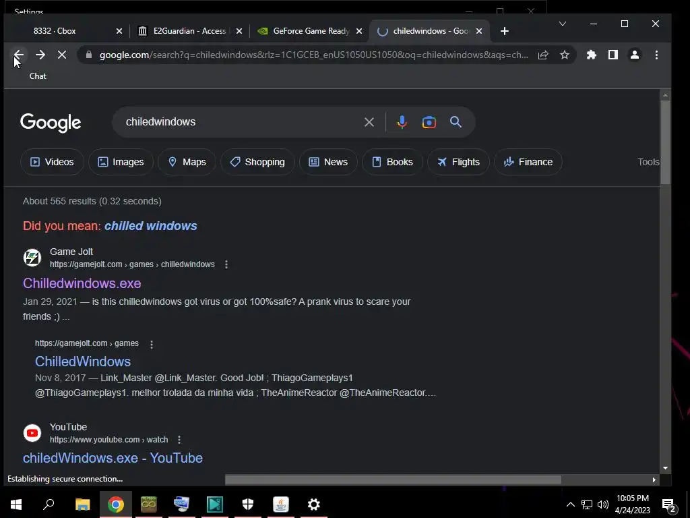This screenshot has height=518, width=690.
Task: Click the Game Jolt site favicon
Action: [32, 258]
